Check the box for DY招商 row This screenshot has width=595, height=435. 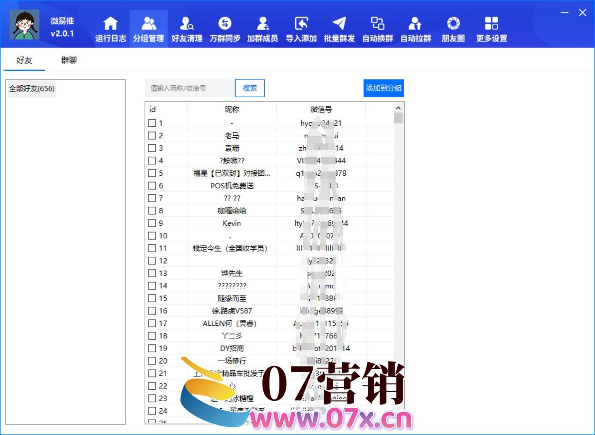pyautogui.click(x=152, y=348)
